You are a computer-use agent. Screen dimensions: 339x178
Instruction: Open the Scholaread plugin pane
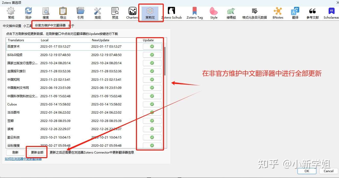point(331,13)
